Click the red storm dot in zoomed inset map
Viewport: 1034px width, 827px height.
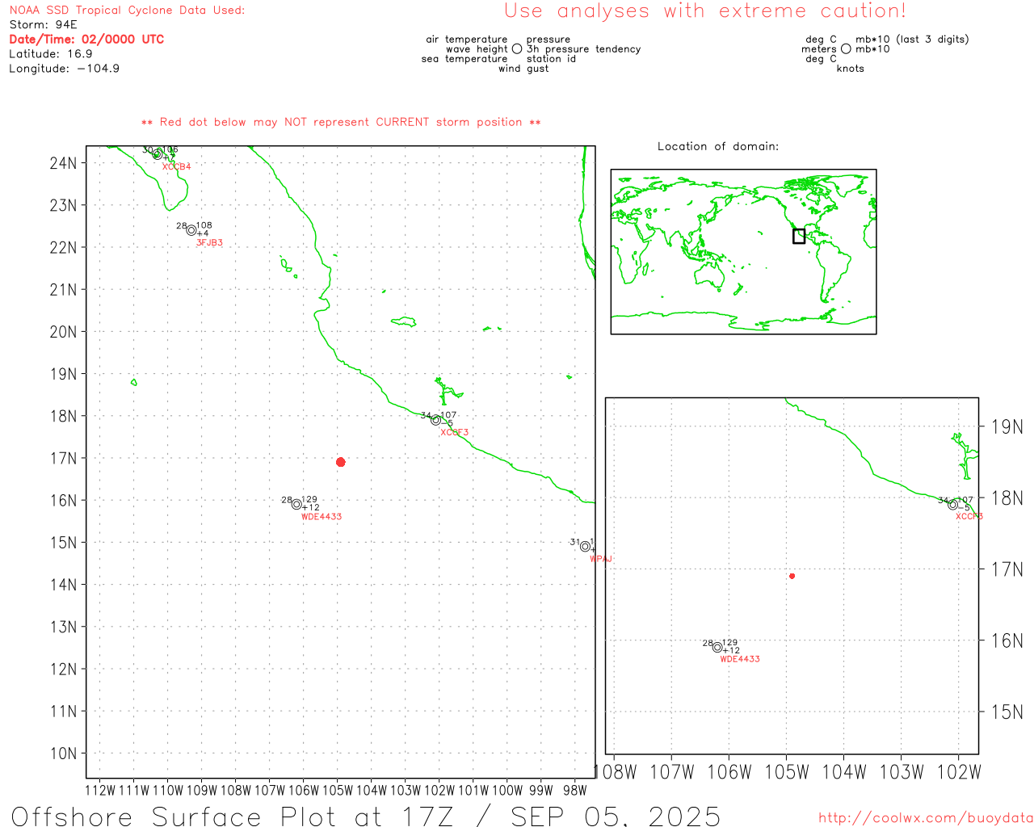[792, 576]
